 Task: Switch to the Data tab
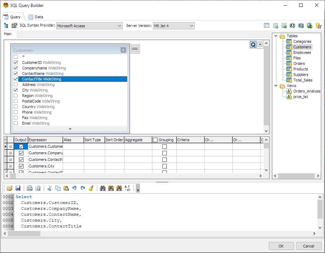coord(35,17)
